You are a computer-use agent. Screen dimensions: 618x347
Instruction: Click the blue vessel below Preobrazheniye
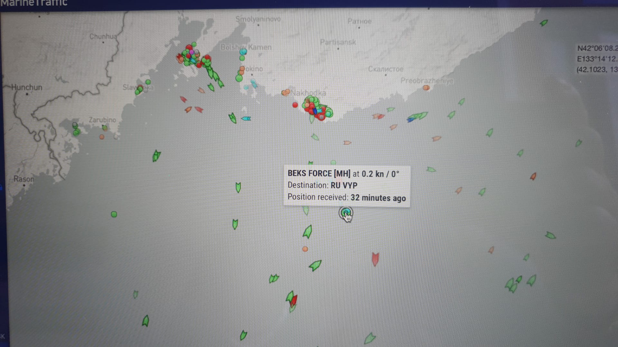click(410, 120)
